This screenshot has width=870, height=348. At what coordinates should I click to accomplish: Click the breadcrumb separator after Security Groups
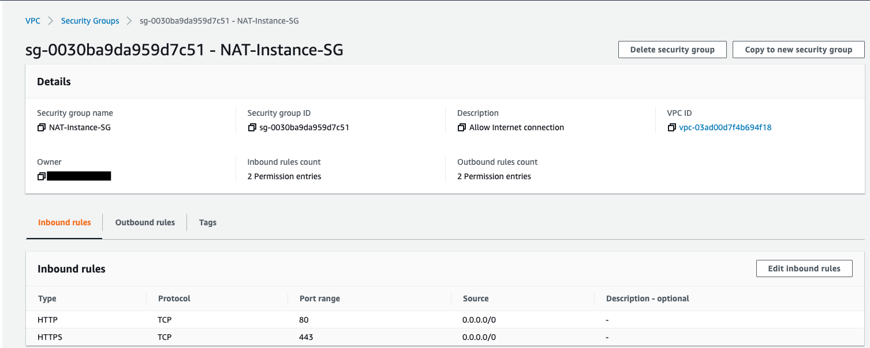128,21
